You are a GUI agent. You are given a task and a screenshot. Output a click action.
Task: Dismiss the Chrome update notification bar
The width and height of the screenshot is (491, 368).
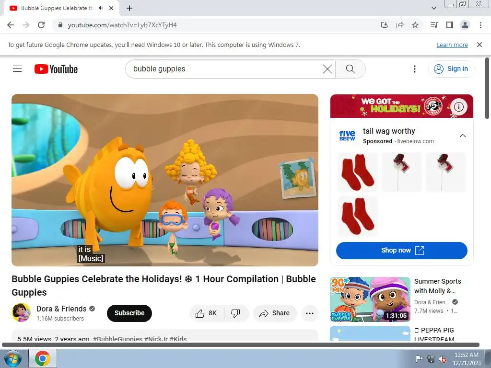coord(479,45)
